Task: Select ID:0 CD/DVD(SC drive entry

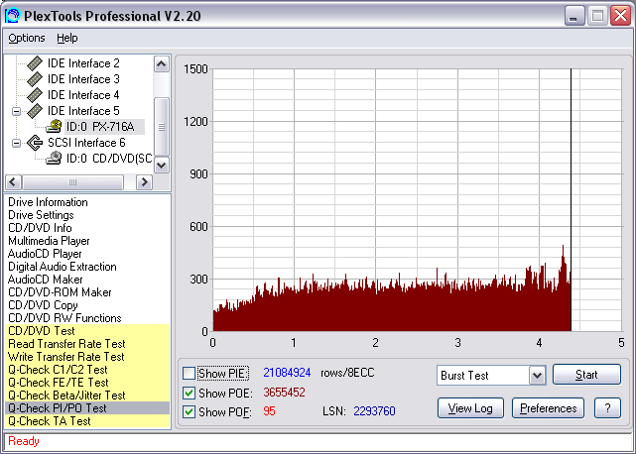Action: (109, 158)
